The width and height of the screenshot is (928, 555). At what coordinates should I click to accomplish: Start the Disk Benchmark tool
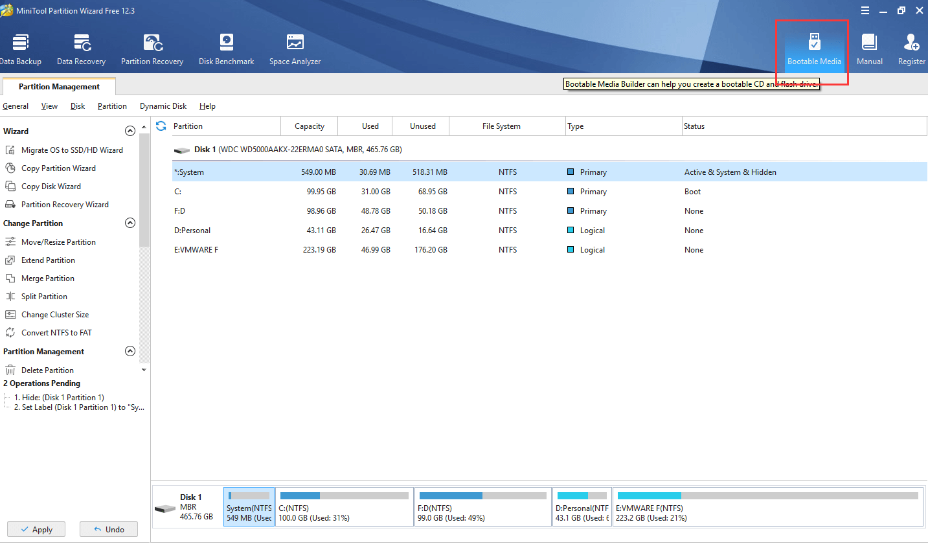[x=226, y=49]
